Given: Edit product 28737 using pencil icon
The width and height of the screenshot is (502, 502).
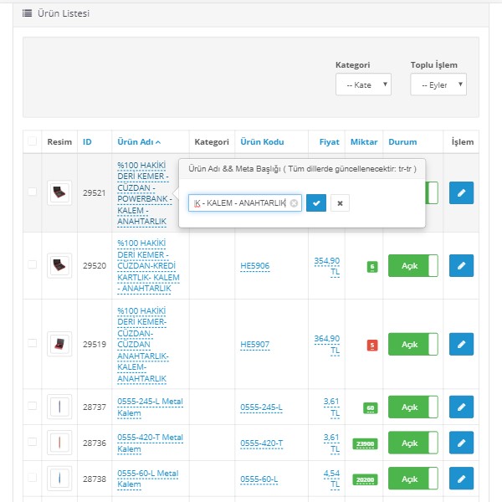Looking at the screenshot, I should click(x=461, y=407).
